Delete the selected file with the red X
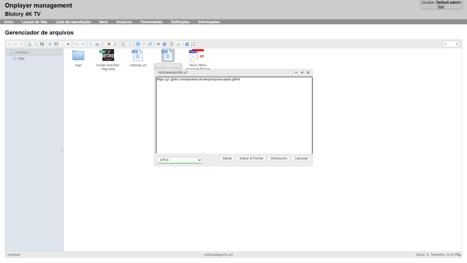 (x=109, y=44)
